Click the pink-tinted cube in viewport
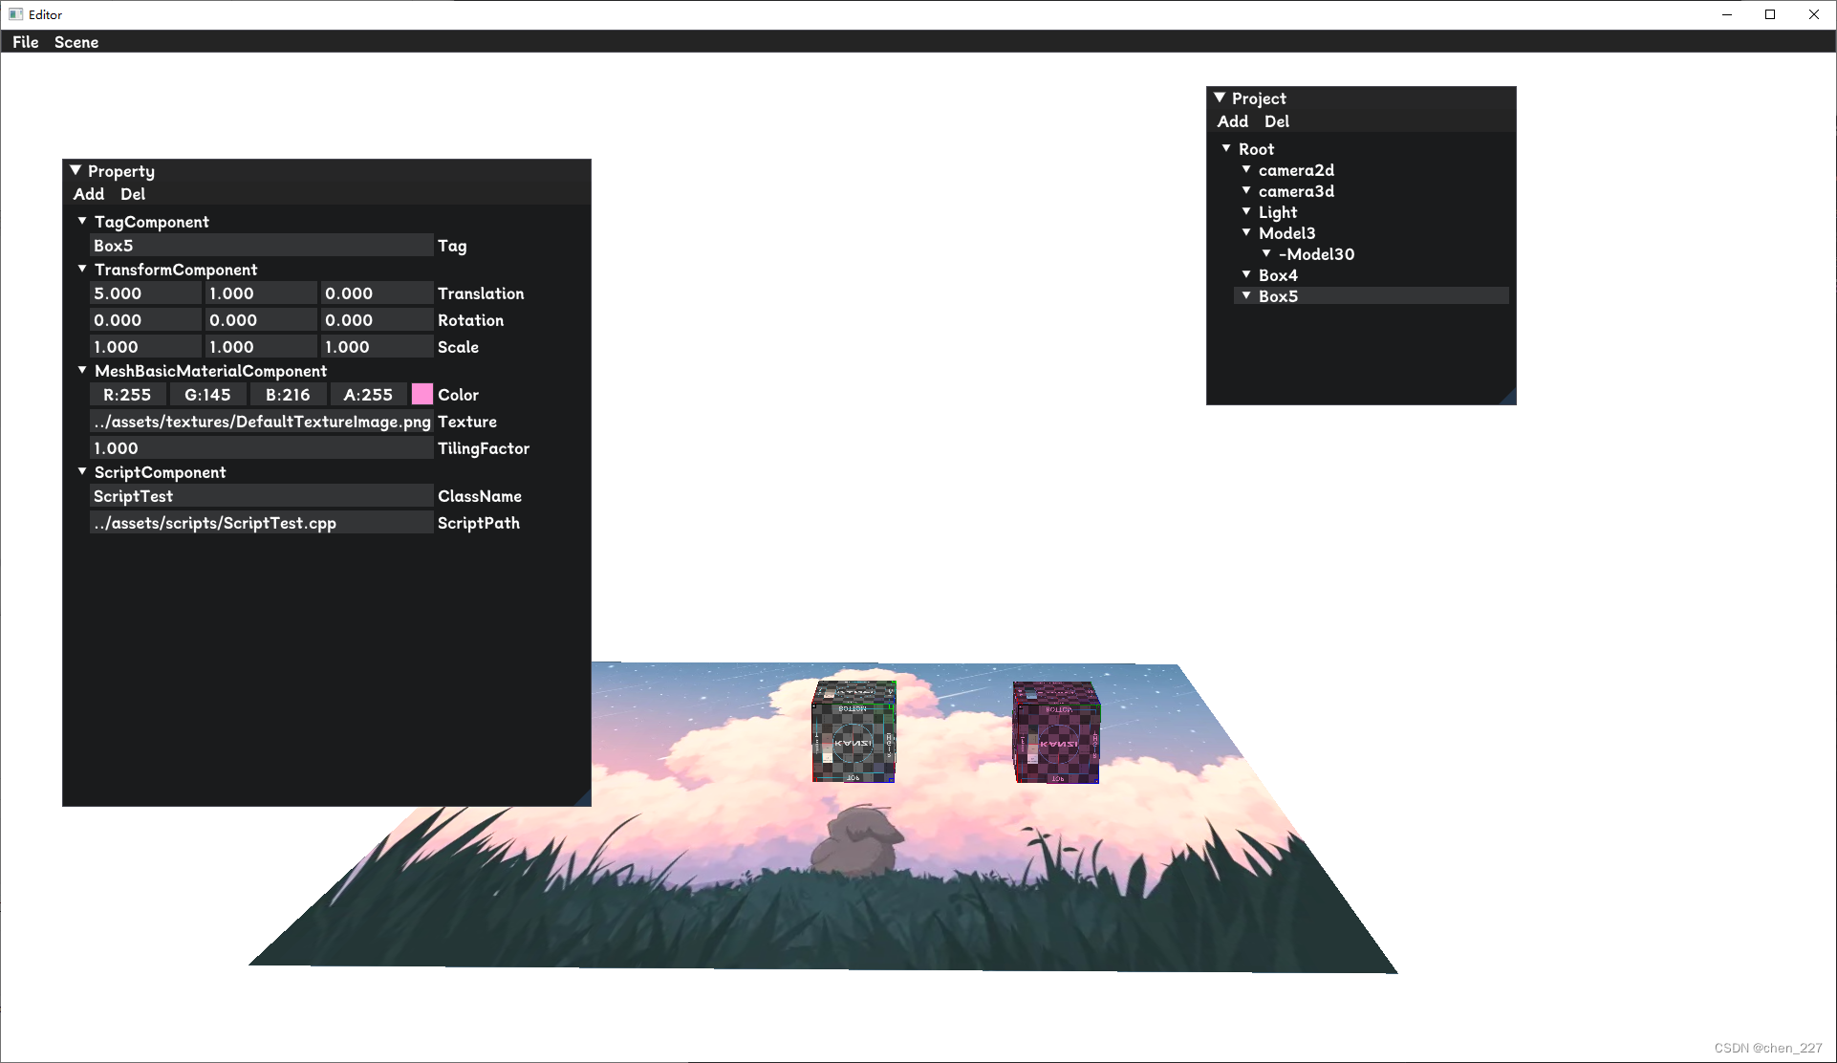 point(1056,732)
